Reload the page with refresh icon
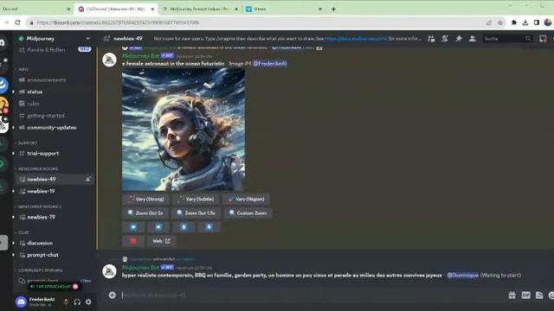The image size is (554, 311). (x=17, y=22)
